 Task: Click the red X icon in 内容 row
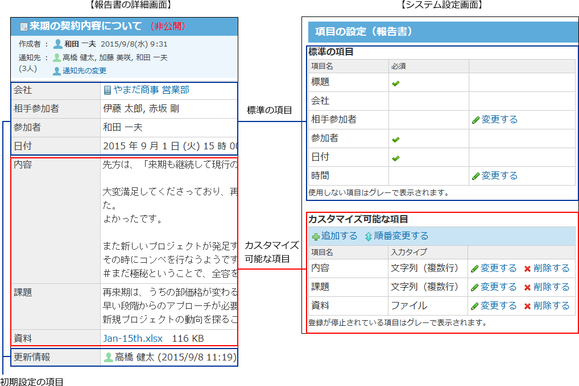[527, 268]
